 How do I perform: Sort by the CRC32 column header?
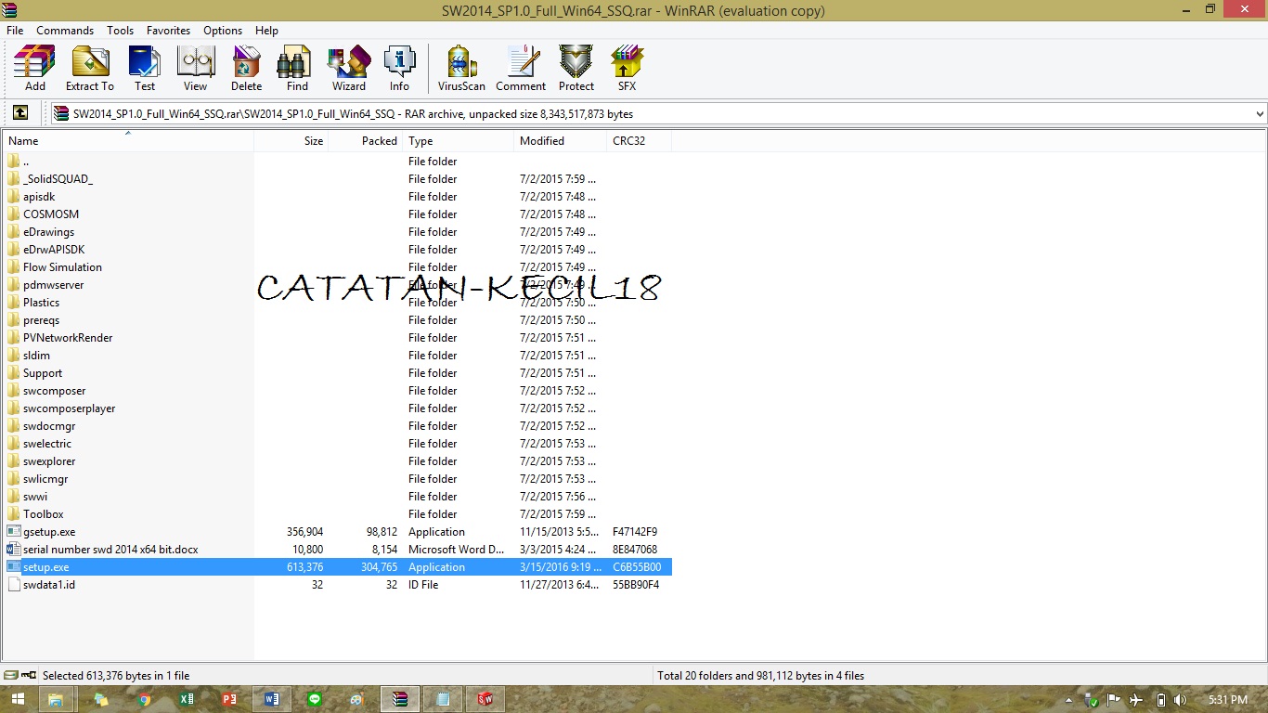639,141
